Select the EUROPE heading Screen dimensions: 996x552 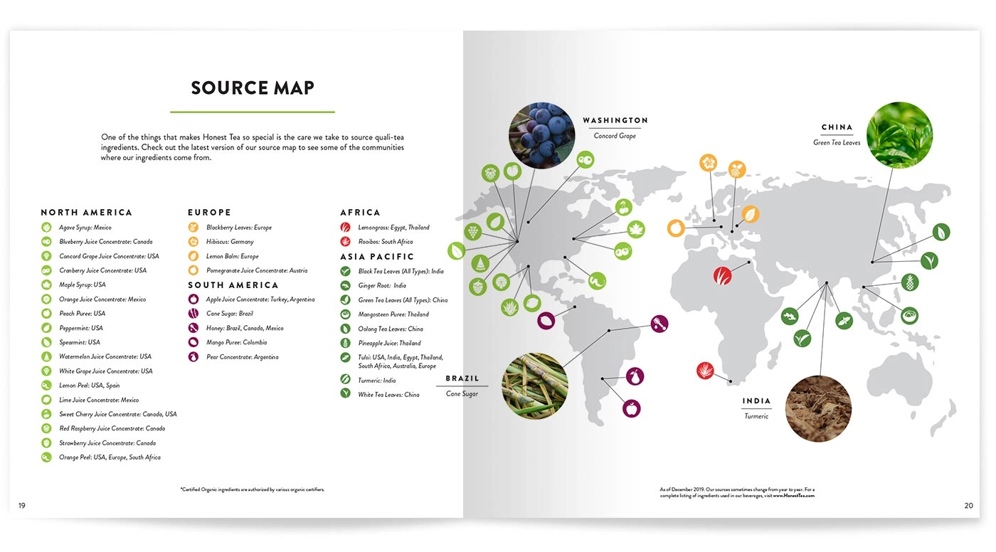click(x=209, y=212)
